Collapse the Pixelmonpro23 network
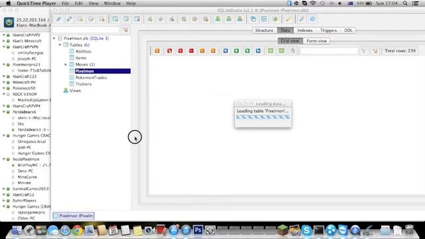This screenshot has height=239, width=425. tap(4, 64)
